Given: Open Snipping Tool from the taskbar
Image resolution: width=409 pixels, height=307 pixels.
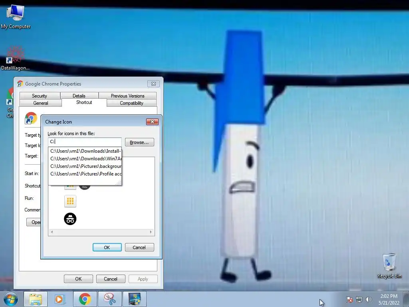Looking at the screenshot, I should (x=110, y=299).
